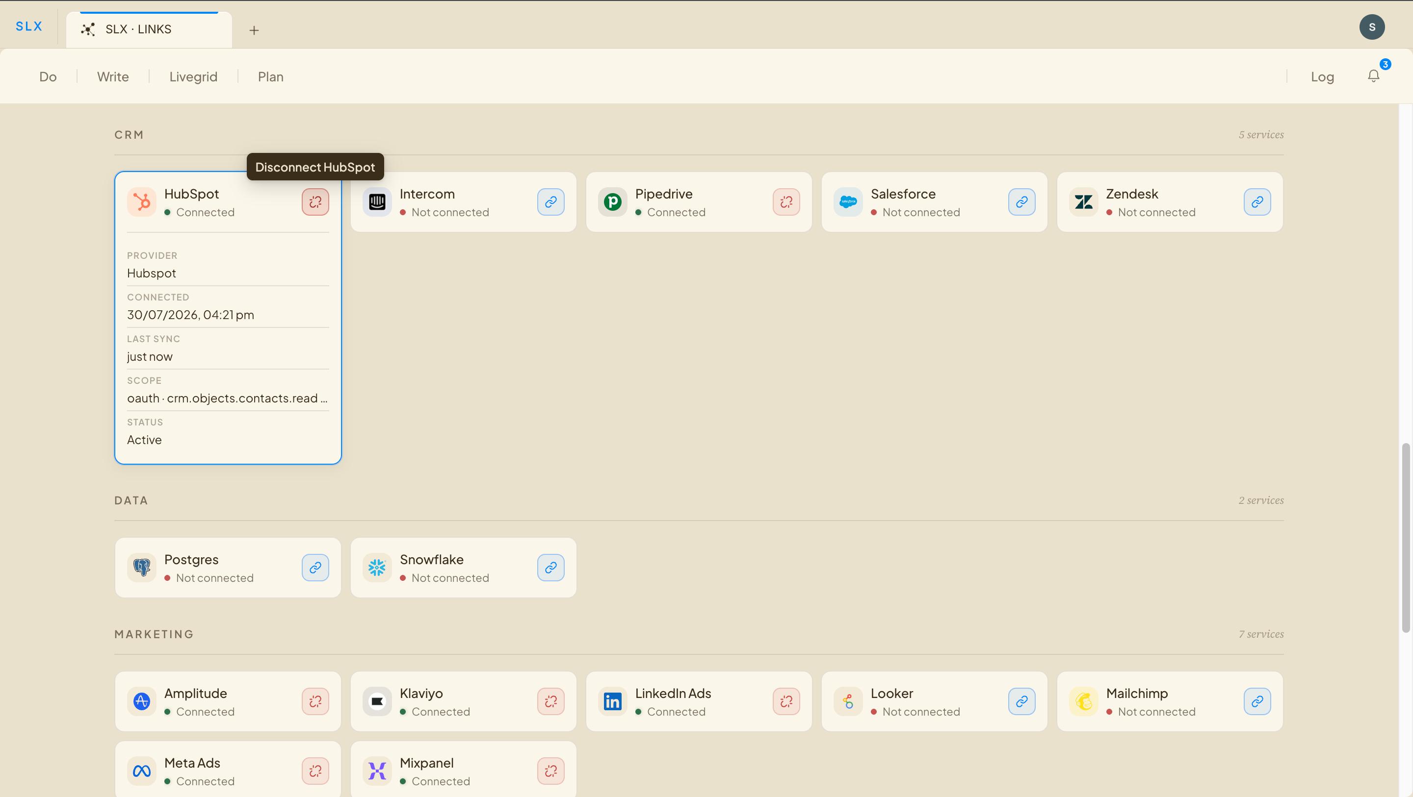Click the '5 services' count in CRM
Image resolution: width=1413 pixels, height=797 pixels.
[x=1261, y=134]
